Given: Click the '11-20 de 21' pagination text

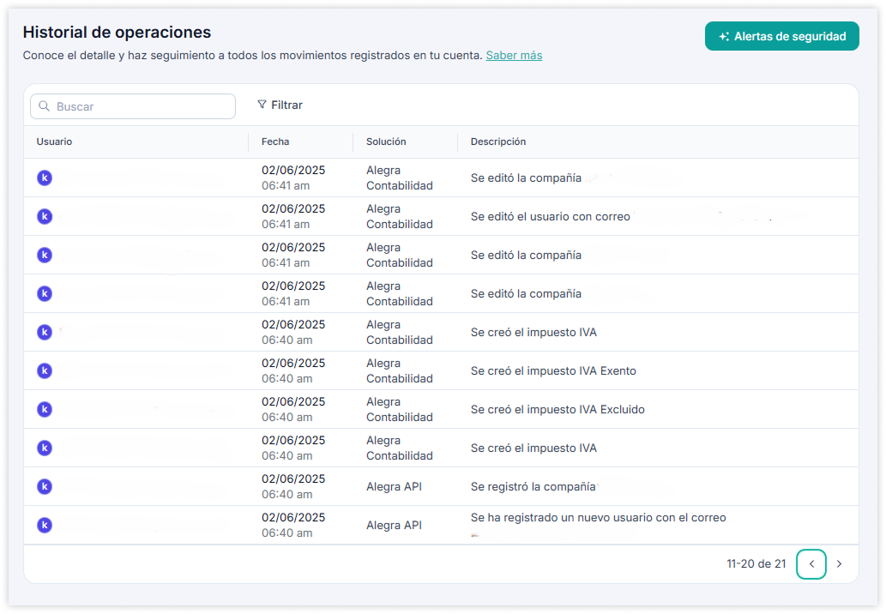Looking at the screenshot, I should click(x=756, y=563).
